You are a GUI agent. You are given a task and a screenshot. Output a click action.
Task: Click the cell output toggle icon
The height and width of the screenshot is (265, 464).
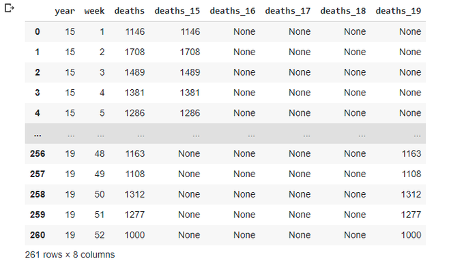coord(9,8)
